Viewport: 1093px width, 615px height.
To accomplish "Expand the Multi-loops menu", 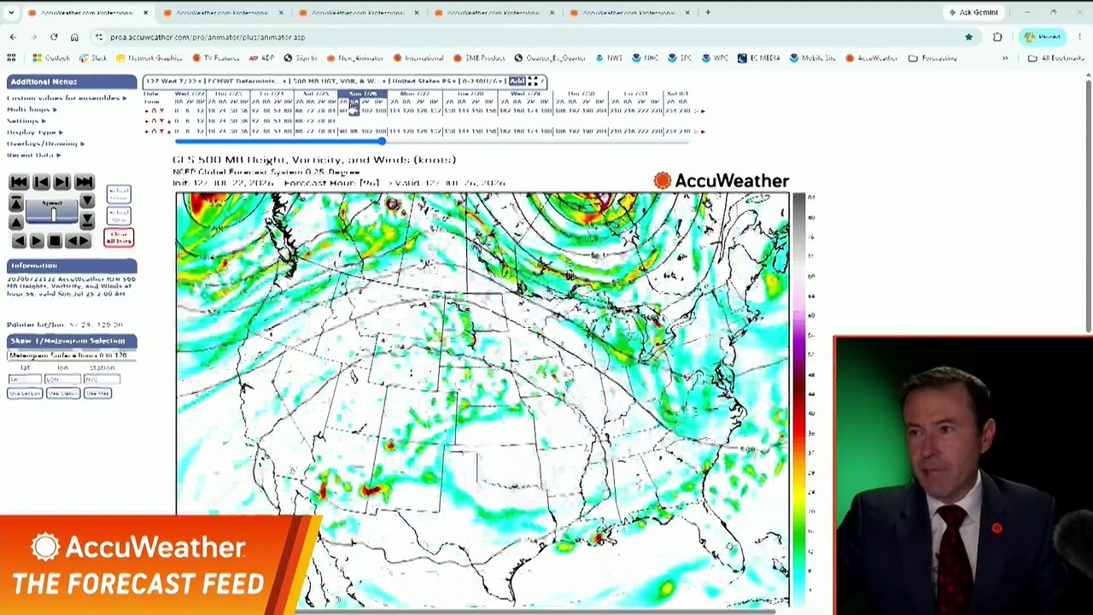I will tap(32, 109).
